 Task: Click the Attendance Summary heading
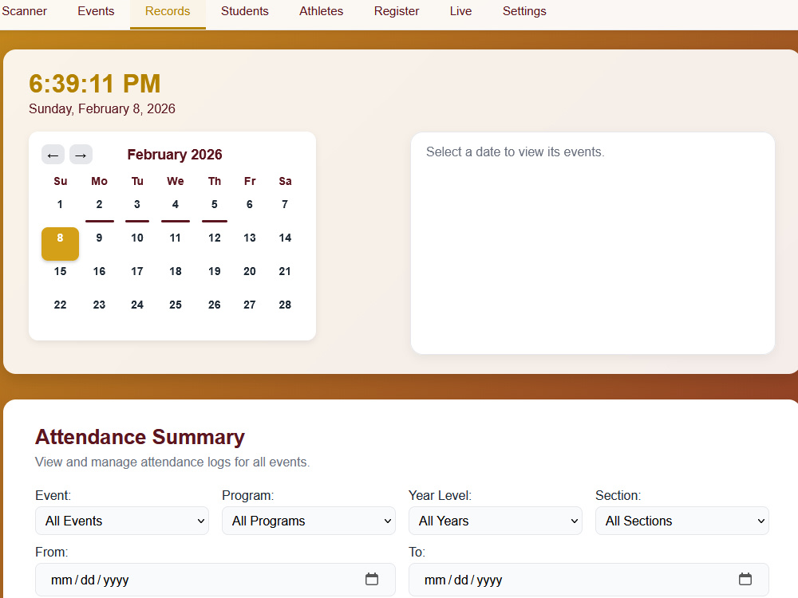(140, 437)
